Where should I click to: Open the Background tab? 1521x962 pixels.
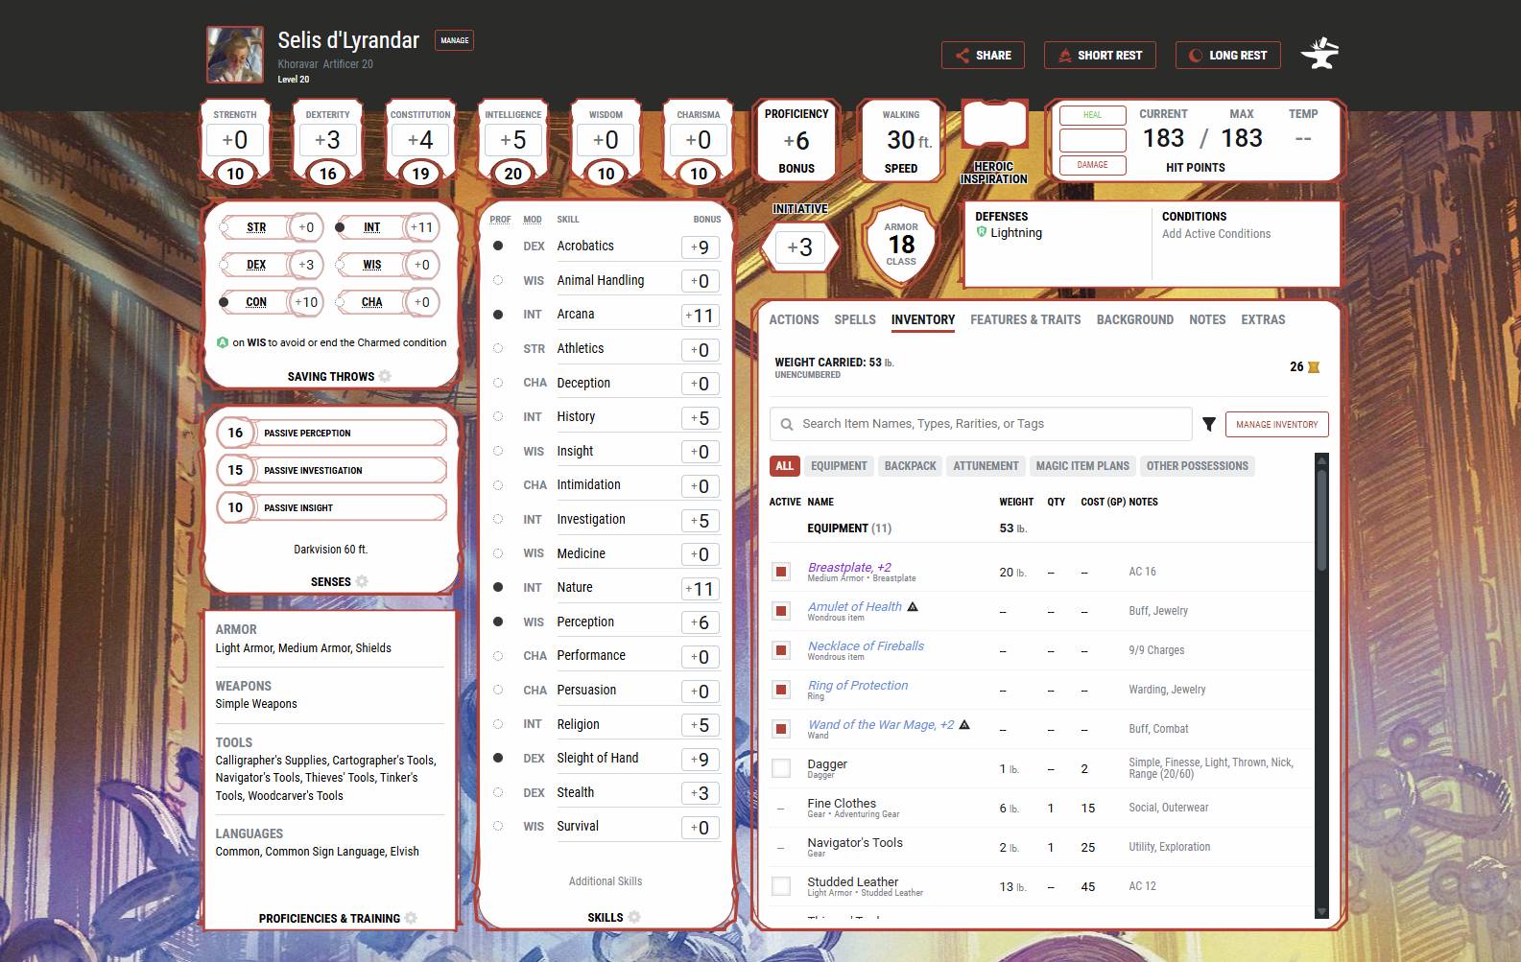(1135, 319)
